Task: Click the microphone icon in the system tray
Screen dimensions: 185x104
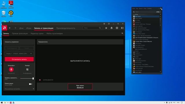Action: [x=167, y=103]
